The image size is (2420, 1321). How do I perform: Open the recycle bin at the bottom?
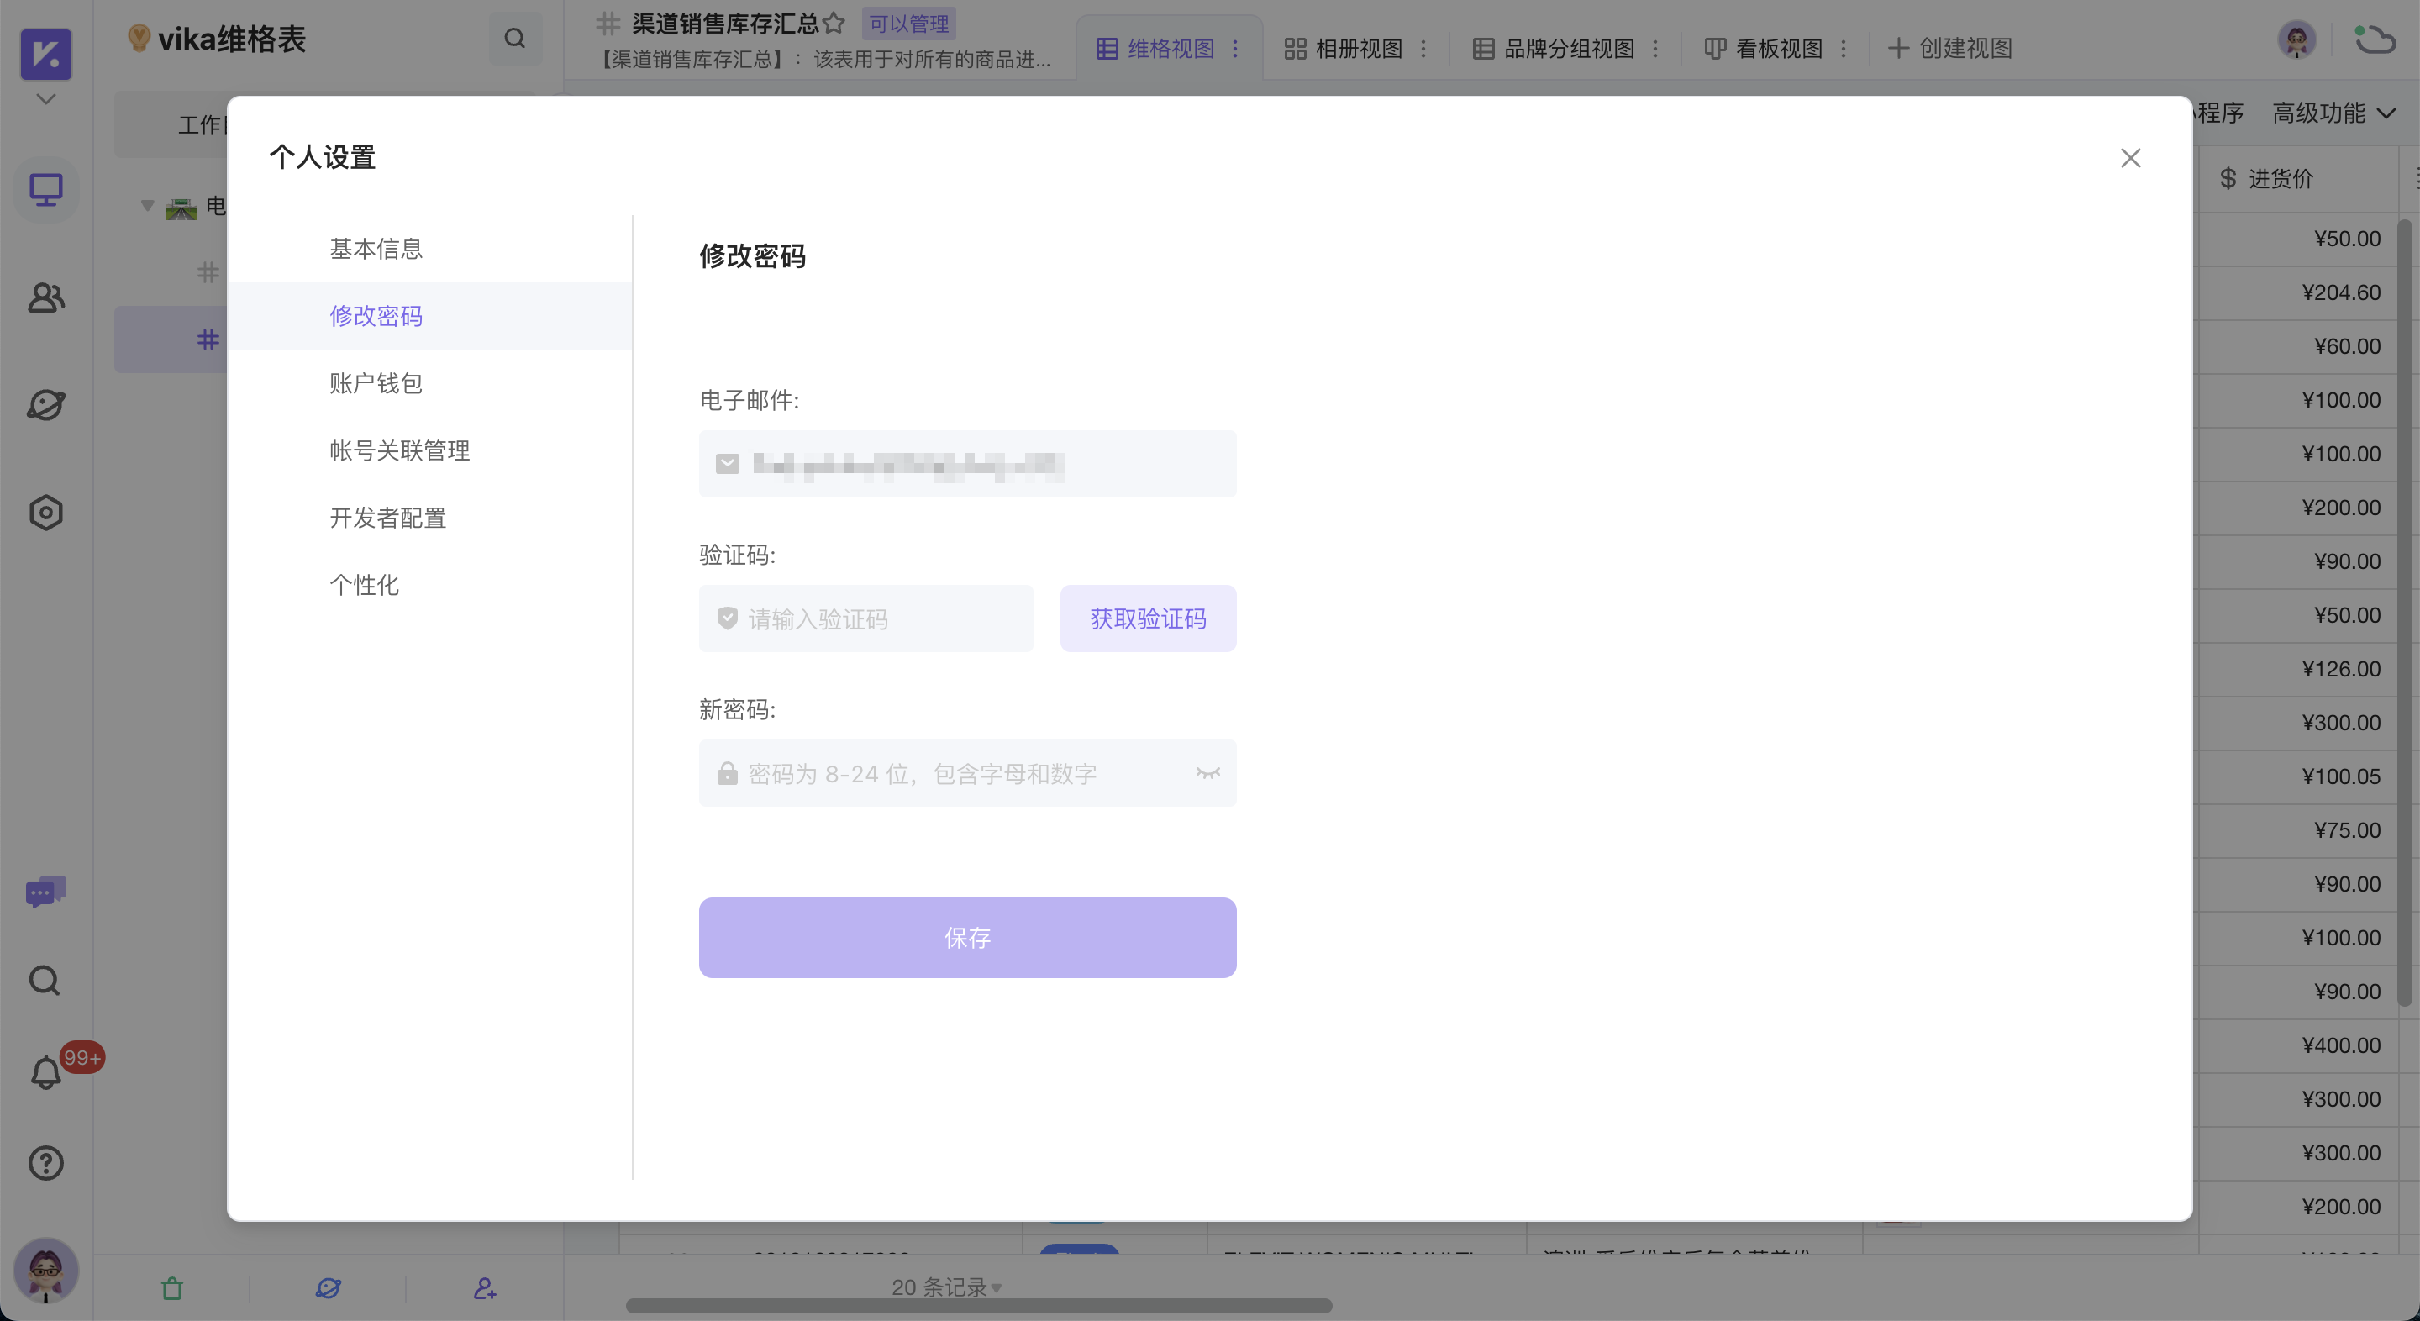(172, 1288)
